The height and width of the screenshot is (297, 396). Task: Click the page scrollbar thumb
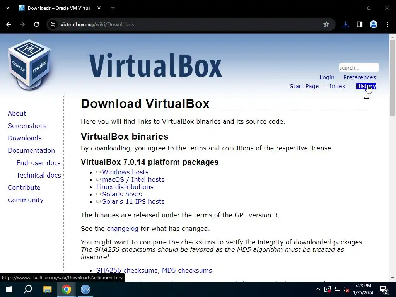pyautogui.click(x=393, y=78)
